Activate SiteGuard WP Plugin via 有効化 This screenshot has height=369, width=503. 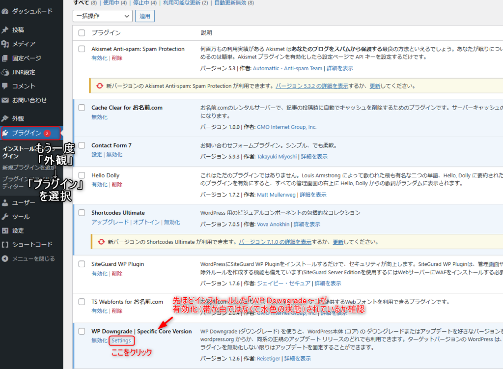pyautogui.click(x=99, y=273)
